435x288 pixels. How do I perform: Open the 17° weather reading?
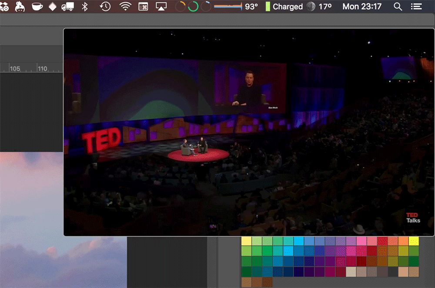325,7
